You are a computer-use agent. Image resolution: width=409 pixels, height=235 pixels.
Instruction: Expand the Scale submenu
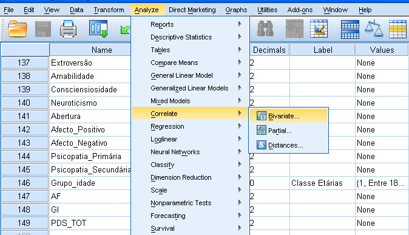point(191,190)
